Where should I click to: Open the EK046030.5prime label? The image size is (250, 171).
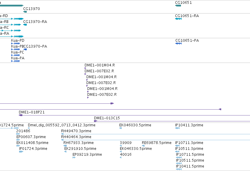135,125
